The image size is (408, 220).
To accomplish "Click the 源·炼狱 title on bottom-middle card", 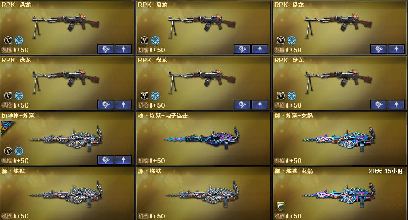I will coord(150,171).
